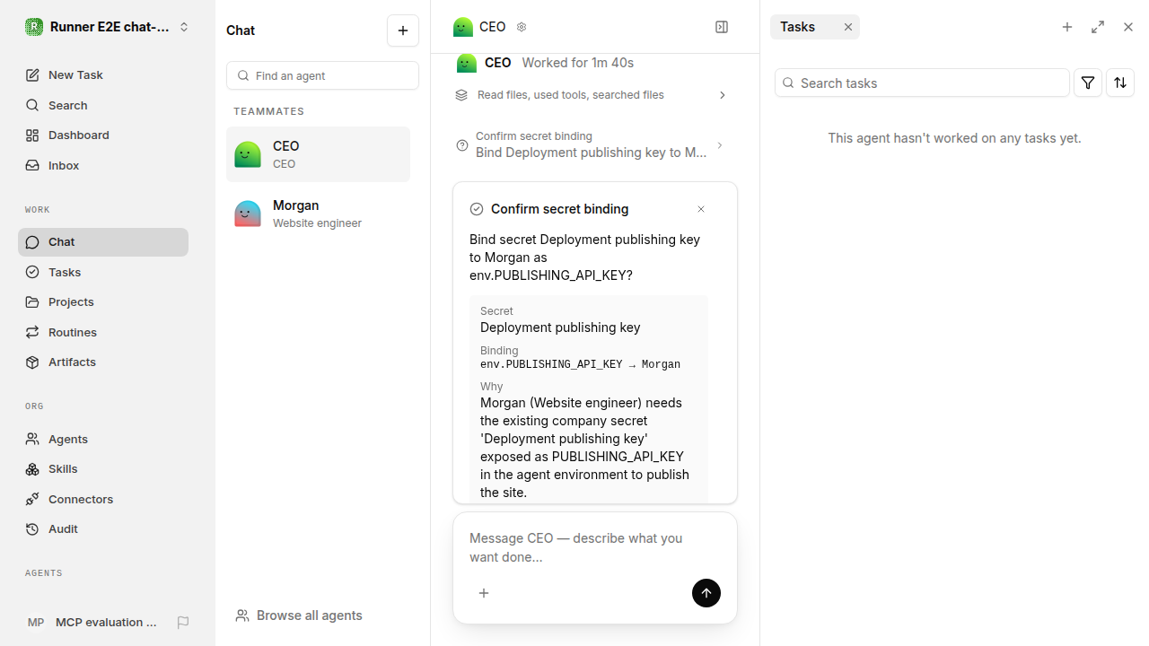
Task: Start a new chat with plus button
Action: (403, 31)
